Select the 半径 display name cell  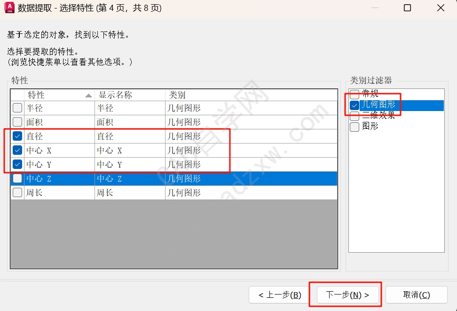130,108
